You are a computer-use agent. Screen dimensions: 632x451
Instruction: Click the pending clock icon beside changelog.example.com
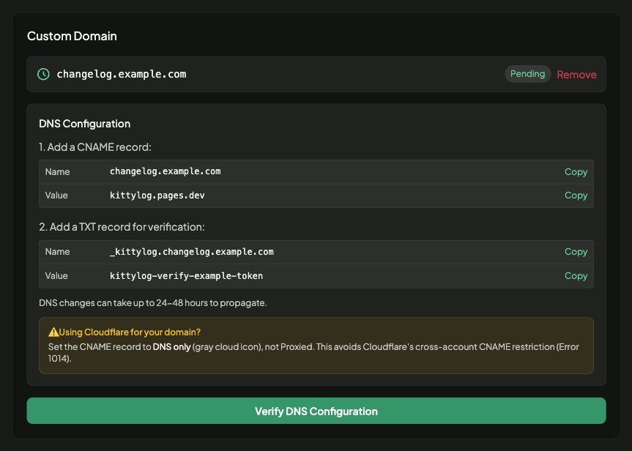coord(43,74)
